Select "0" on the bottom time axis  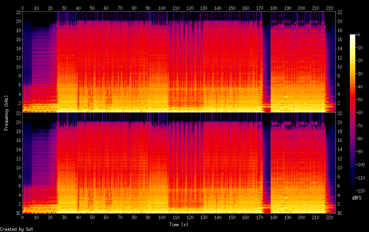[23, 217]
